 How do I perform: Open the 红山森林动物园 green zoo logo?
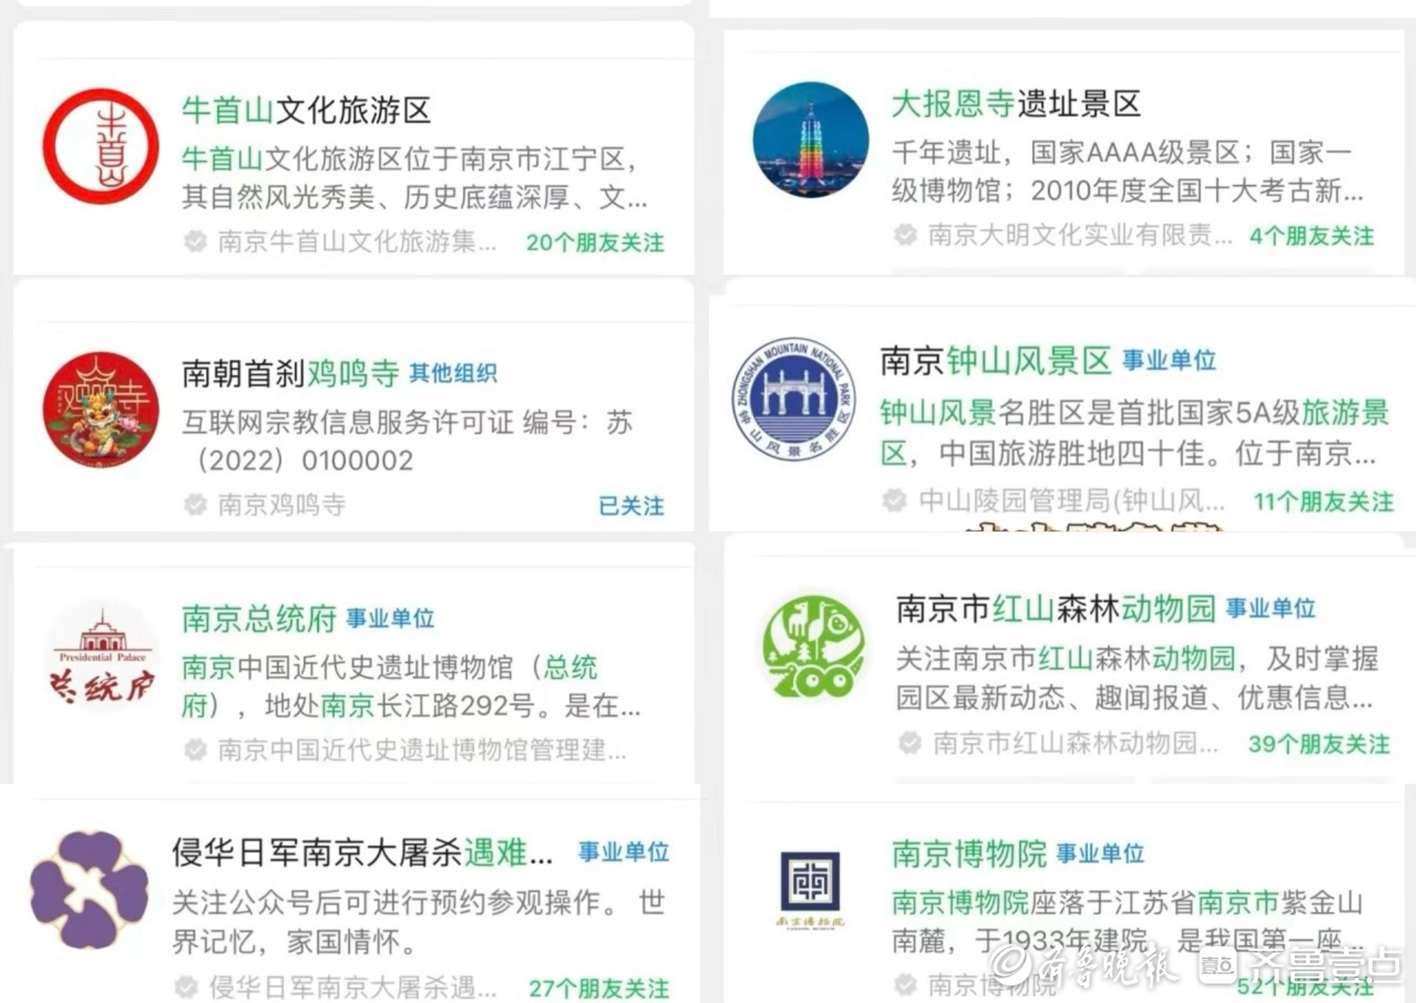[x=813, y=646]
